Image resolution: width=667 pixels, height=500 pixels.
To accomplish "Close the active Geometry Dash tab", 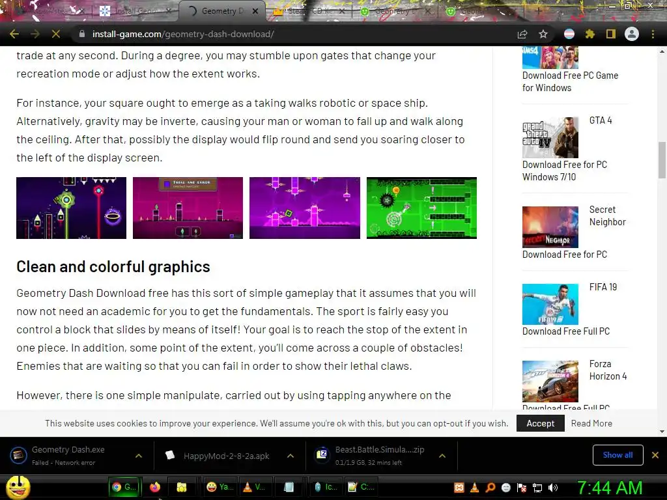I will click(255, 11).
